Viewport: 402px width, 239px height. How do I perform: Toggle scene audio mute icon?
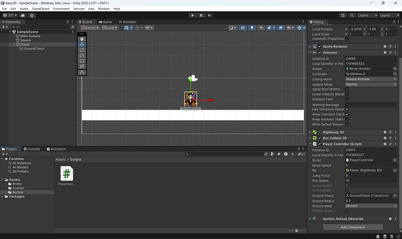261,28
